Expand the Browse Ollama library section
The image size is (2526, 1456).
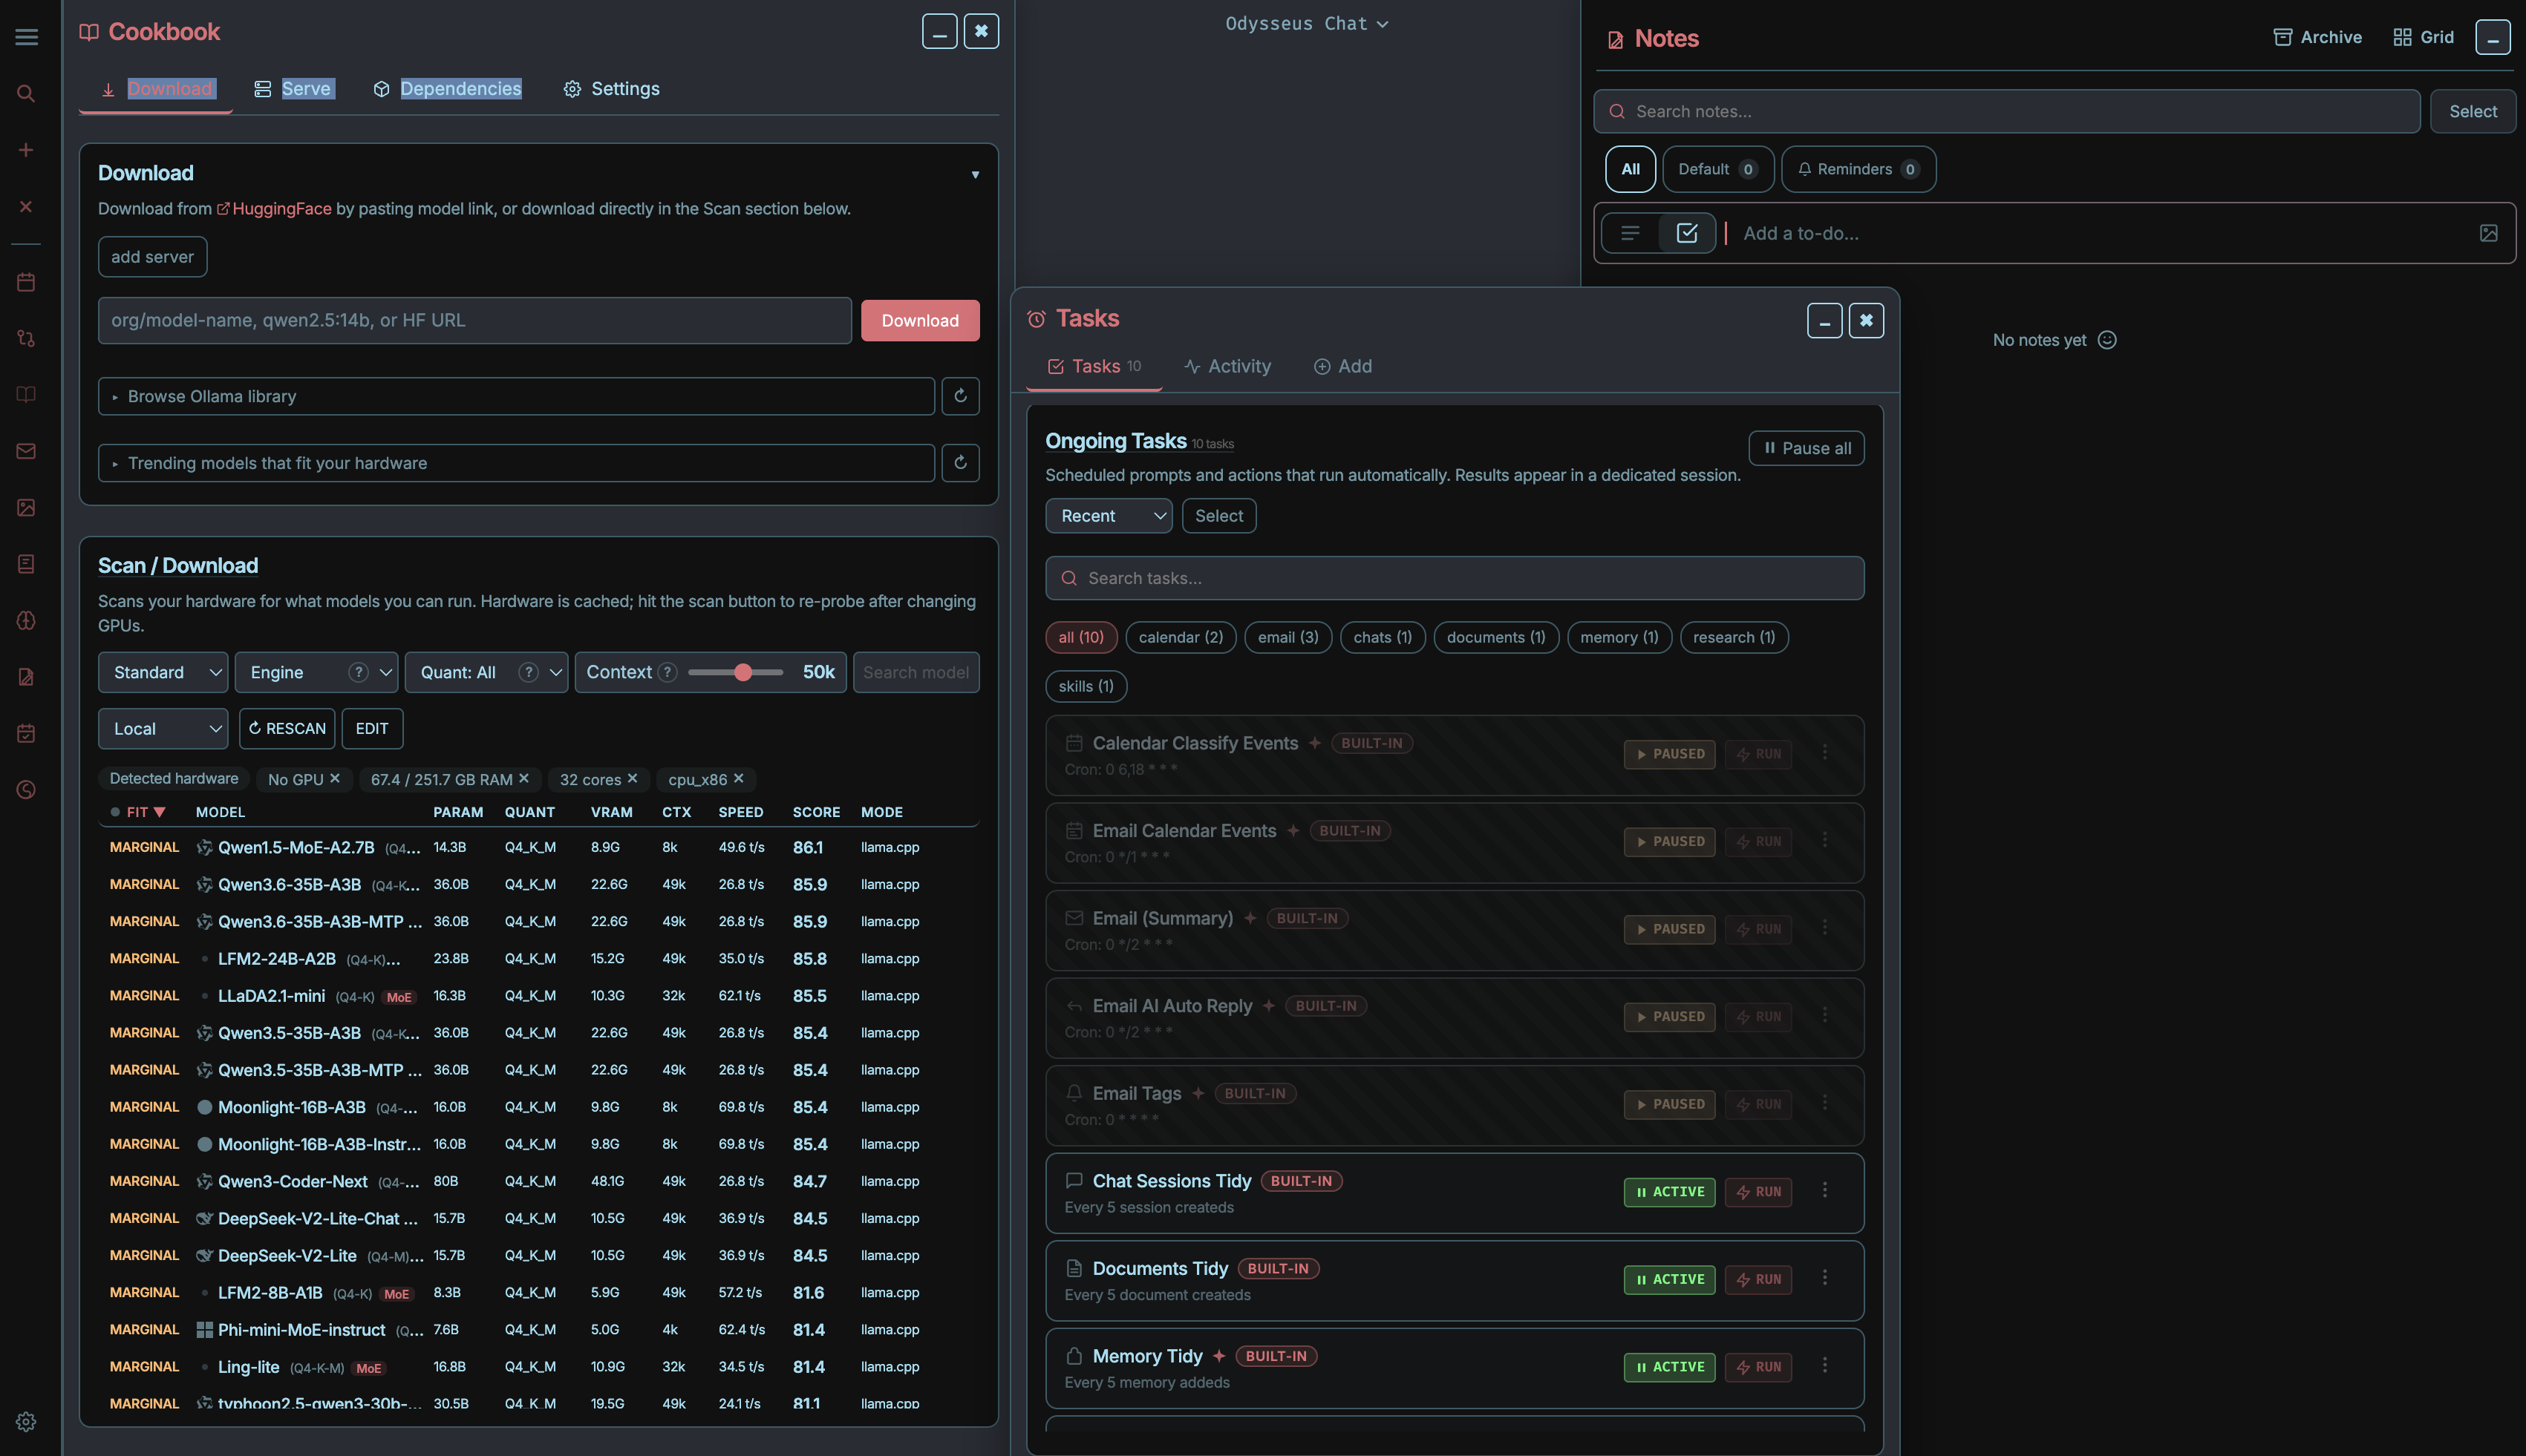pyautogui.click(x=516, y=396)
